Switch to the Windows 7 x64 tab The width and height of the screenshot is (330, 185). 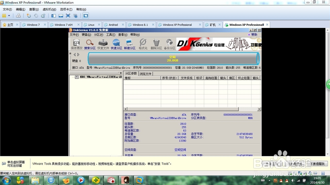pyautogui.click(x=63, y=25)
